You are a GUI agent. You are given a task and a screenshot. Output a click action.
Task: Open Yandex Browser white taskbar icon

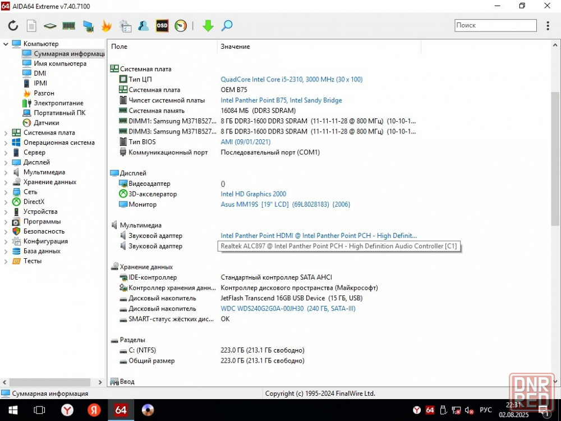67,410
